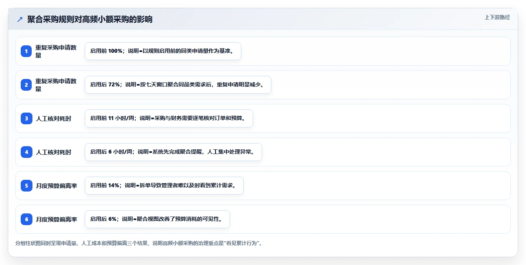526x265 pixels.
Task: Click the footer note about 分组柱状图
Action: 138,243
